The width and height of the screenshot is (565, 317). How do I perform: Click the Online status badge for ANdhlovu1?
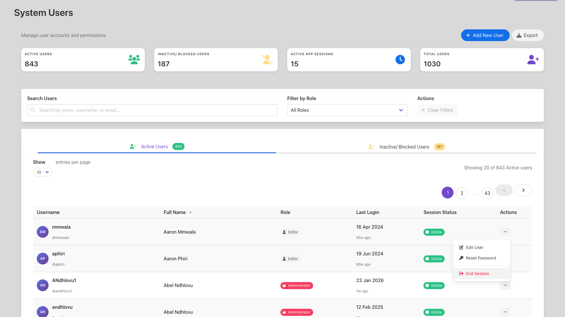(434, 286)
